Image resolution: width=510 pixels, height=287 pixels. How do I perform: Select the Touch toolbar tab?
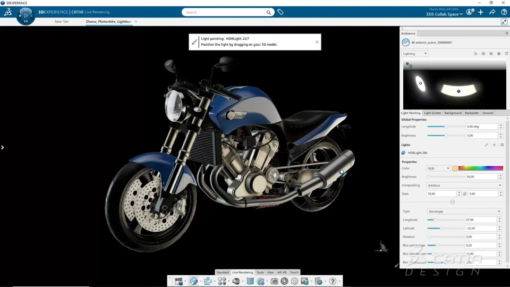tap(294, 272)
